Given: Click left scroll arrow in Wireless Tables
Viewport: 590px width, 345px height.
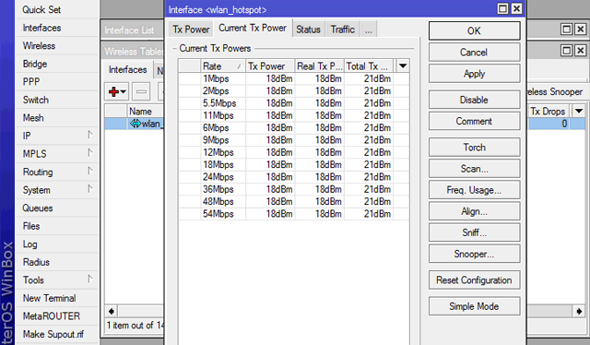Looking at the screenshot, I should (111, 311).
